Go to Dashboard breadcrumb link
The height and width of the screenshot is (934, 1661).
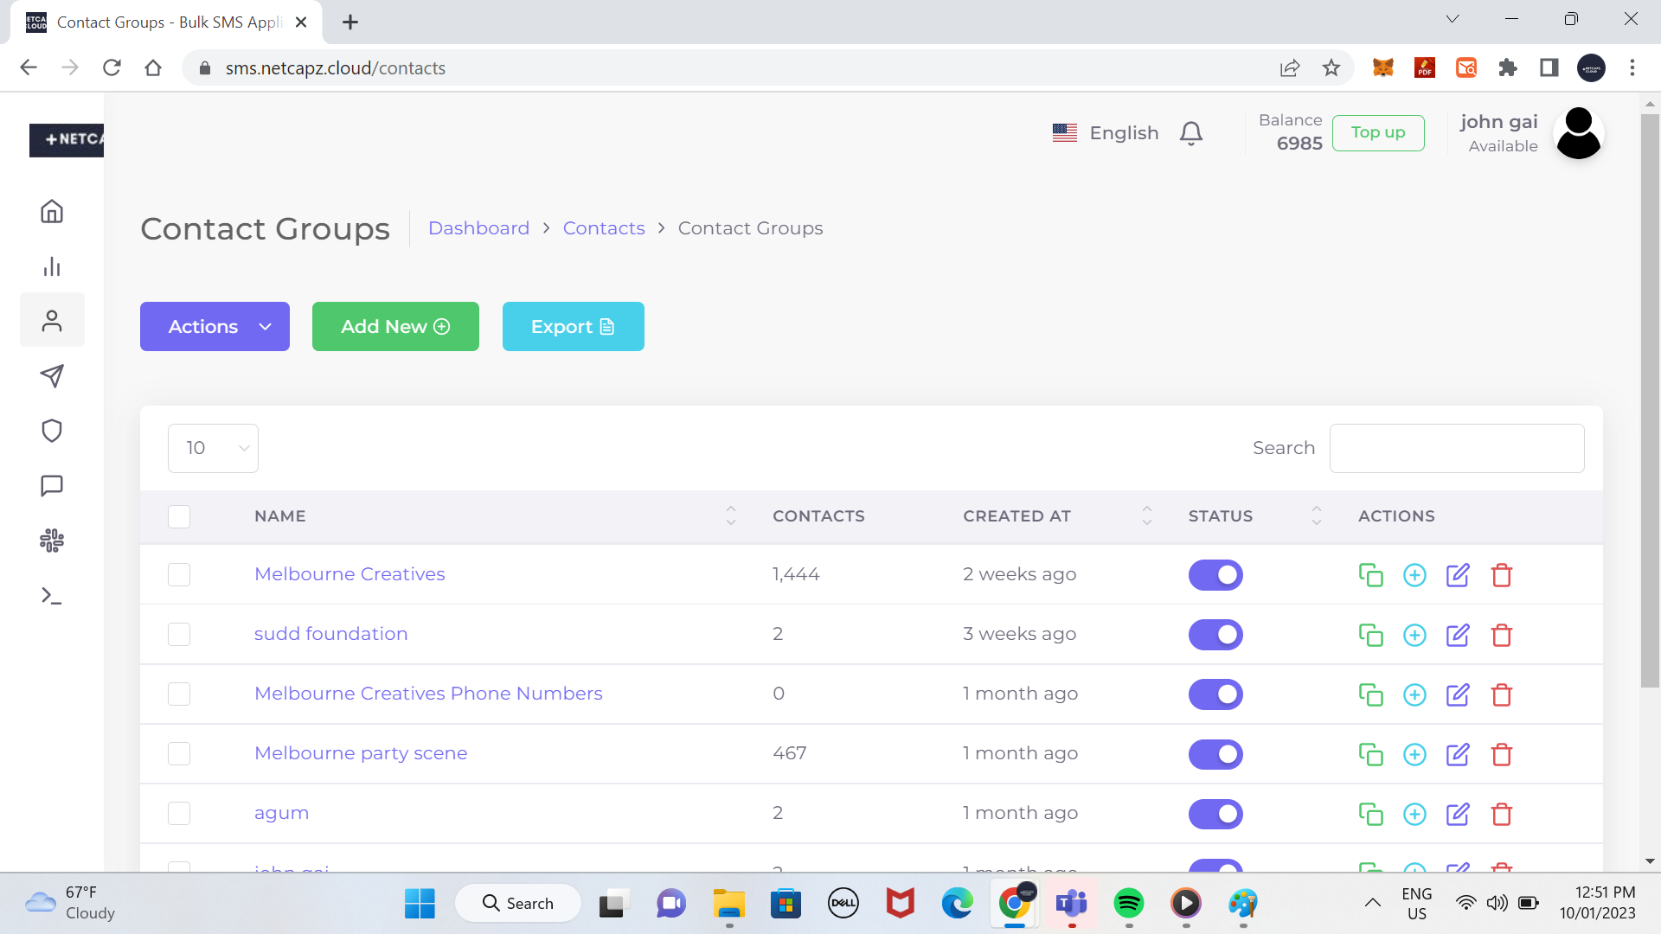(x=478, y=228)
